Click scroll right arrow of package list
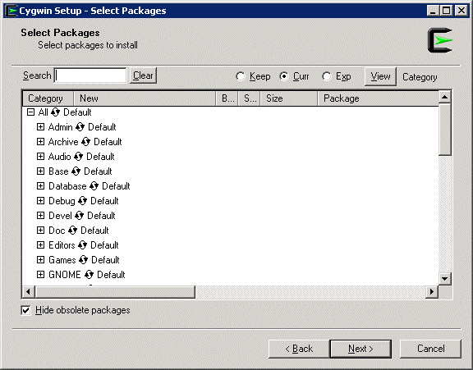Screen dimensions: 473x370 tap(432, 292)
